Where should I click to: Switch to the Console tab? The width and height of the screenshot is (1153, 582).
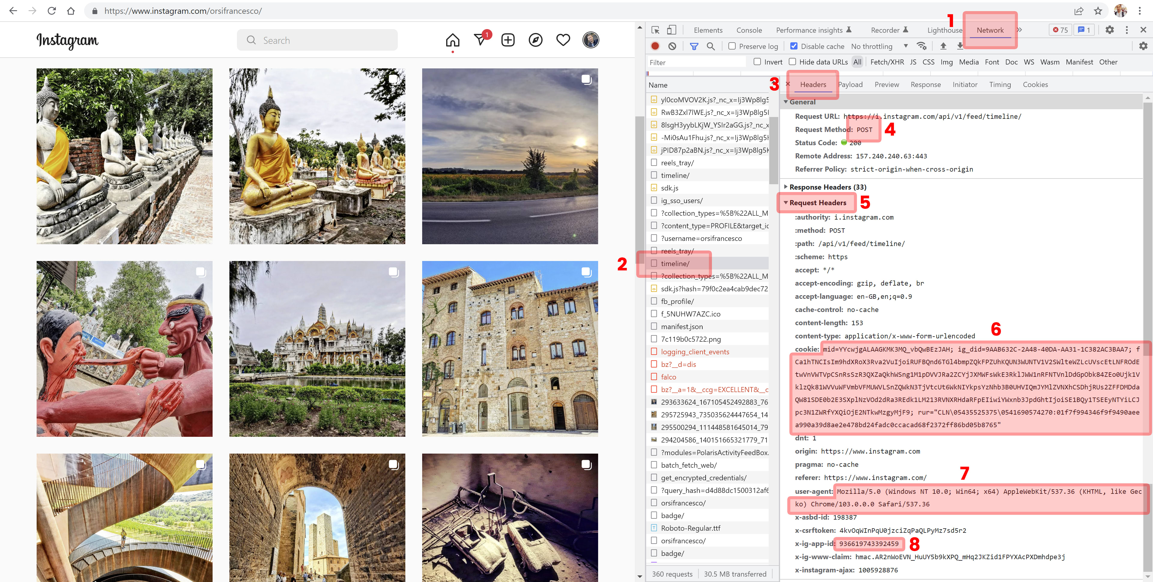click(x=749, y=30)
